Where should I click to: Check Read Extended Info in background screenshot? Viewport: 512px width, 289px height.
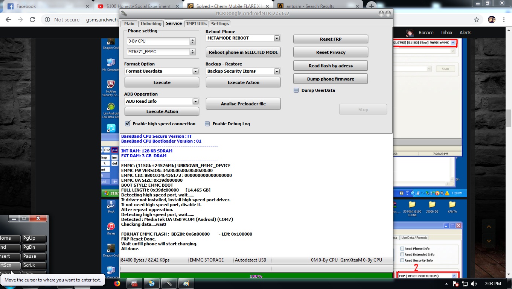tap(402, 254)
